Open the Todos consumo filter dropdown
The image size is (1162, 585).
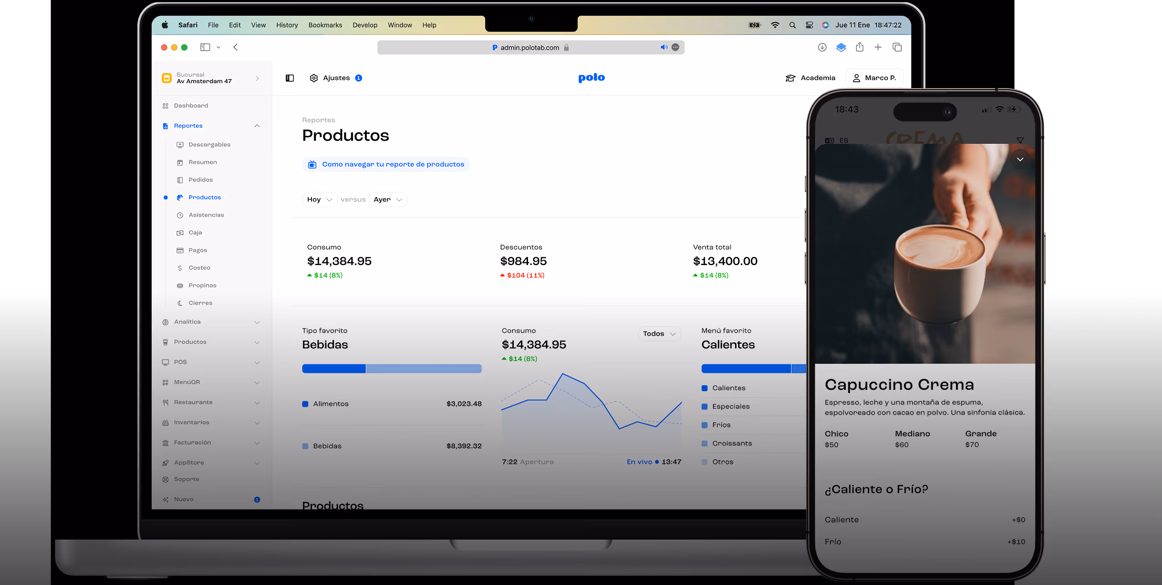[x=659, y=334]
